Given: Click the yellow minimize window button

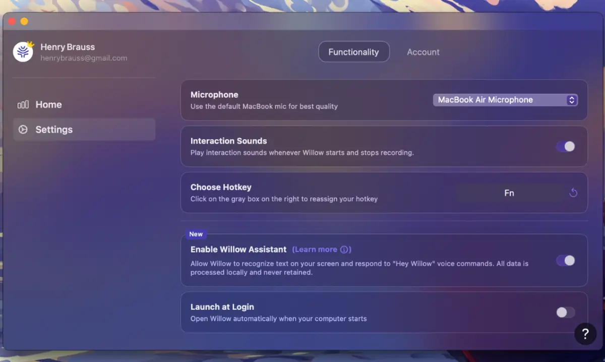Looking at the screenshot, I should [x=24, y=21].
